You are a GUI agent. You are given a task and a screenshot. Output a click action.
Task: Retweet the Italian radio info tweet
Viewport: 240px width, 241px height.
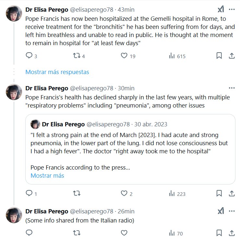pyautogui.click(x=77, y=233)
